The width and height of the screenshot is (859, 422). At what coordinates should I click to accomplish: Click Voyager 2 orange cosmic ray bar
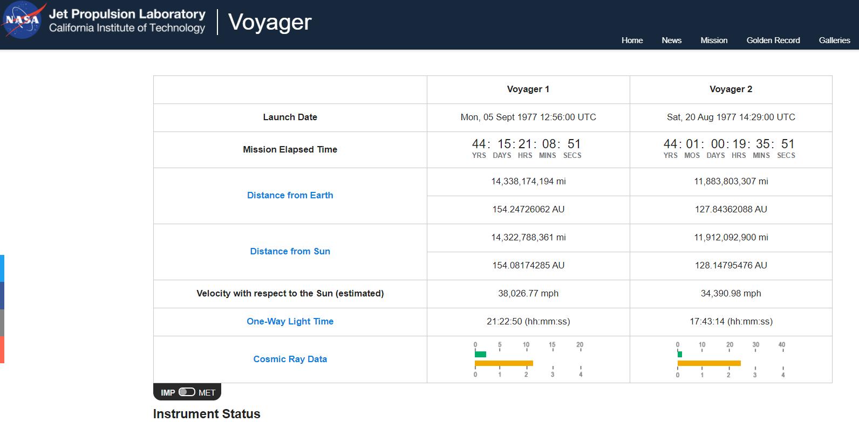pos(709,363)
